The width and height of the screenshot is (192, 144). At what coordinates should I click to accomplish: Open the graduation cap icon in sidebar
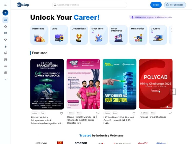(x=5, y=26)
